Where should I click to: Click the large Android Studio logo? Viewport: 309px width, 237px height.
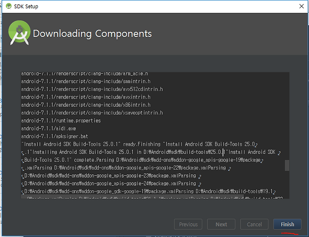coord(19,33)
